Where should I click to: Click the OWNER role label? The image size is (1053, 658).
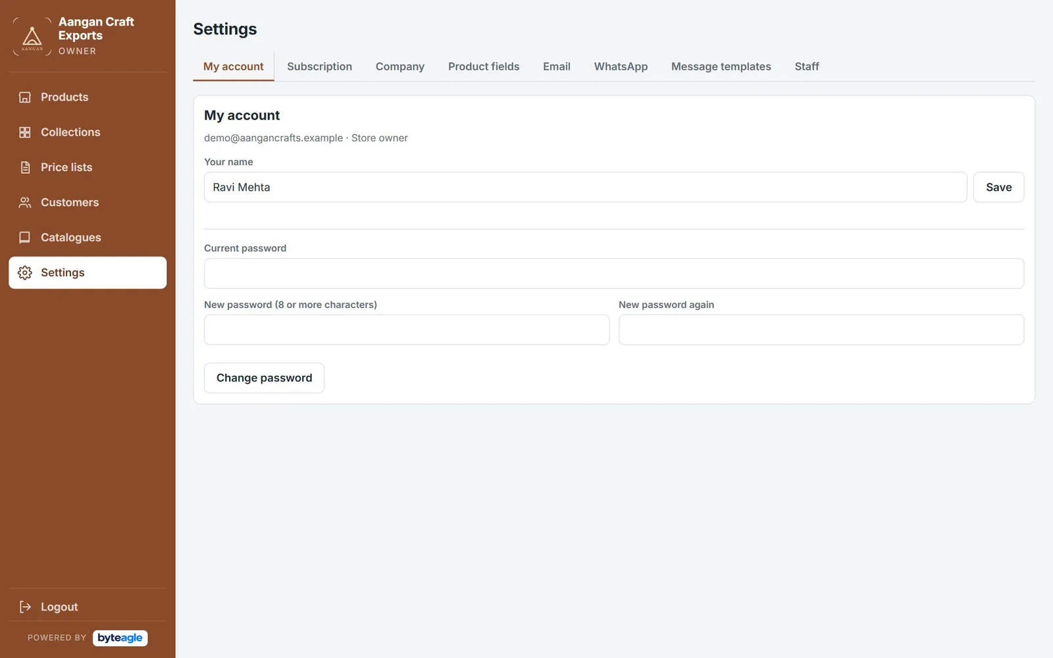tap(77, 51)
